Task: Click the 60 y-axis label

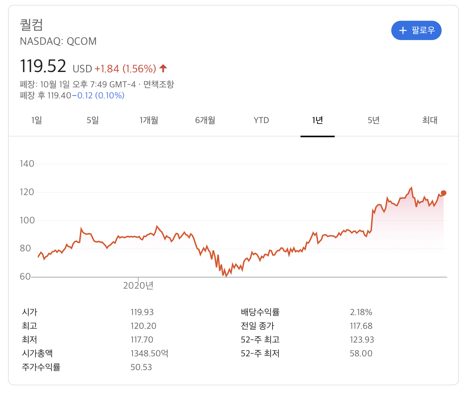Action: (x=25, y=276)
